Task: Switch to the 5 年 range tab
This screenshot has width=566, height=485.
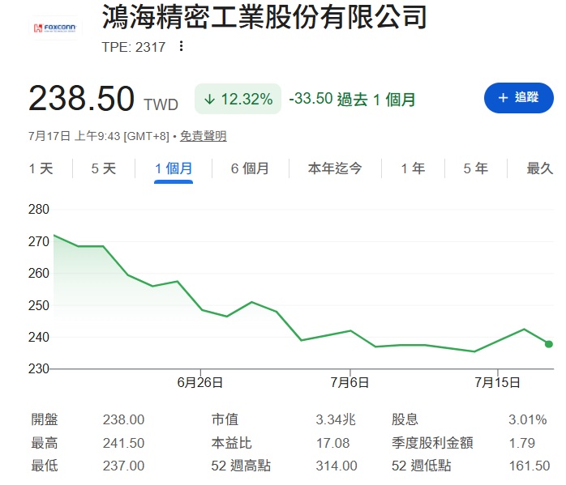Action: click(476, 168)
